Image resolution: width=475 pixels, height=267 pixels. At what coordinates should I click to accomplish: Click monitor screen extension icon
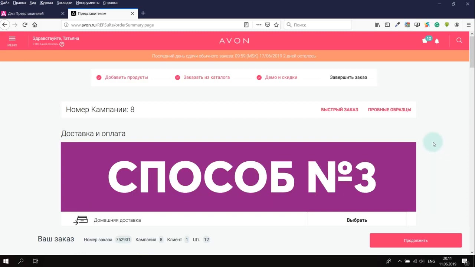click(417, 25)
